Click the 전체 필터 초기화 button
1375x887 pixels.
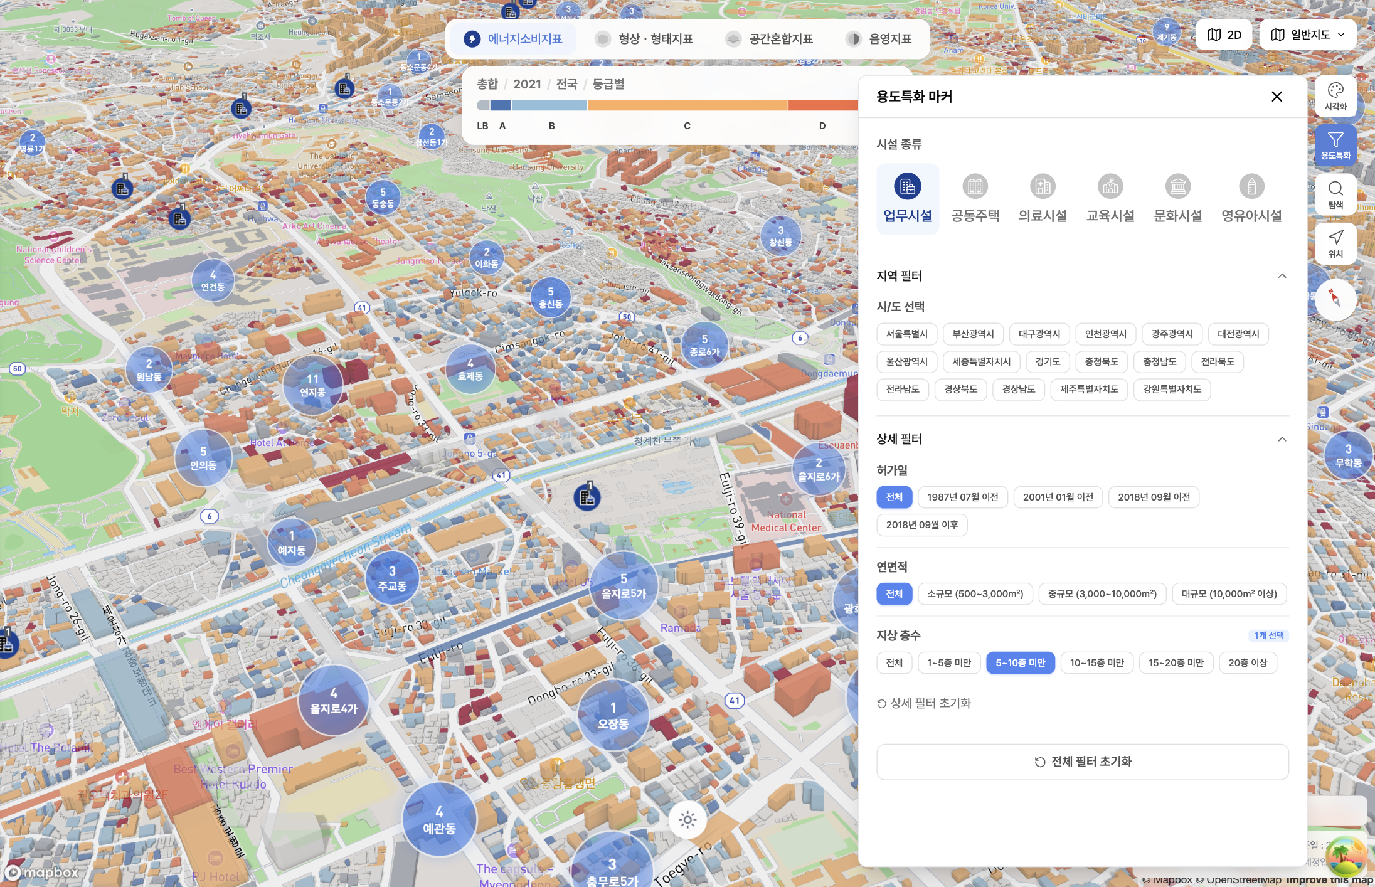click(1082, 762)
